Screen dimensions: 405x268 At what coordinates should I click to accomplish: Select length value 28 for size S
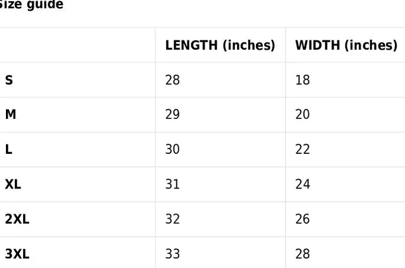click(x=173, y=80)
